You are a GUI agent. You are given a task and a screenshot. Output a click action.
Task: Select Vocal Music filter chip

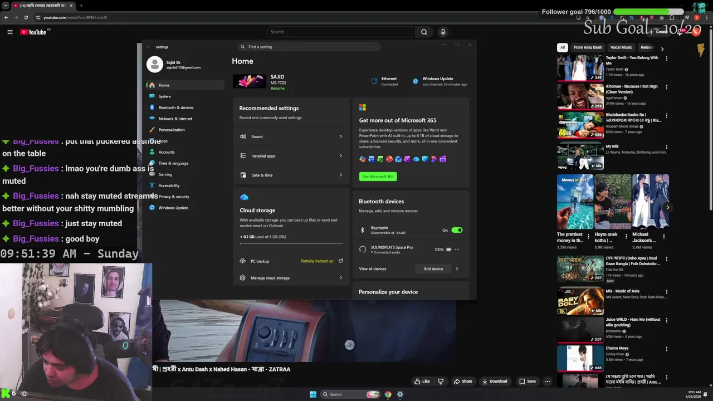pyautogui.click(x=621, y=47)
